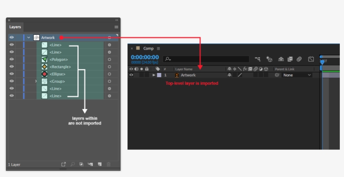Close the Comp timeline tab

point(132,49)
